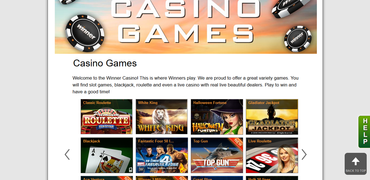Screen dimensions: 370x180
Task: Click the left carousel arrow
Action: (x=67, y=154)
